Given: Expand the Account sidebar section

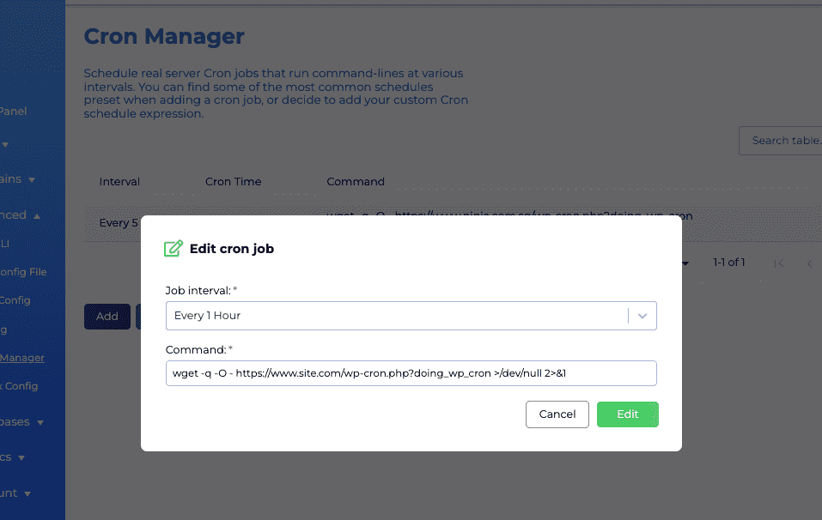Looking at the screenshot, I should pos(15,493).
